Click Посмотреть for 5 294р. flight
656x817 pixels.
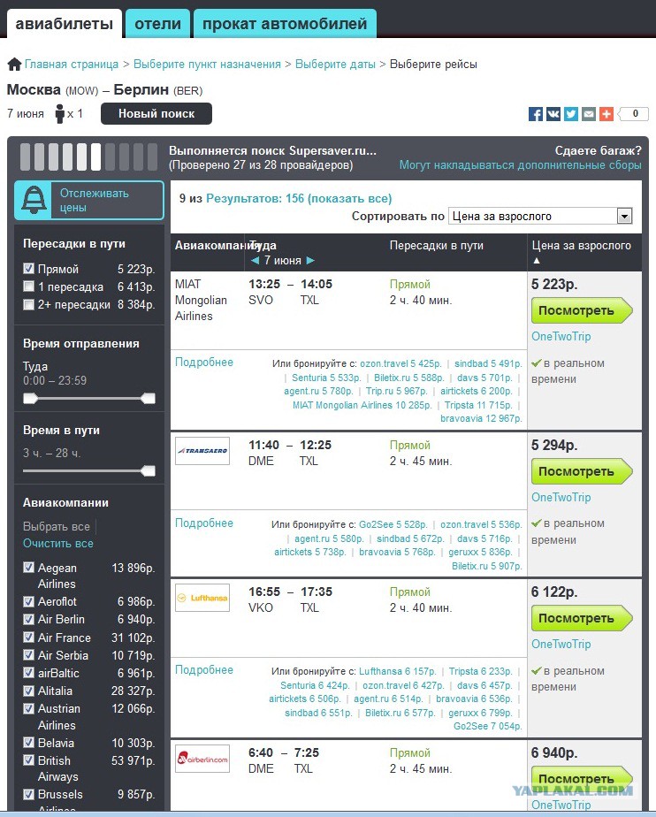click(x=582, y=471)
